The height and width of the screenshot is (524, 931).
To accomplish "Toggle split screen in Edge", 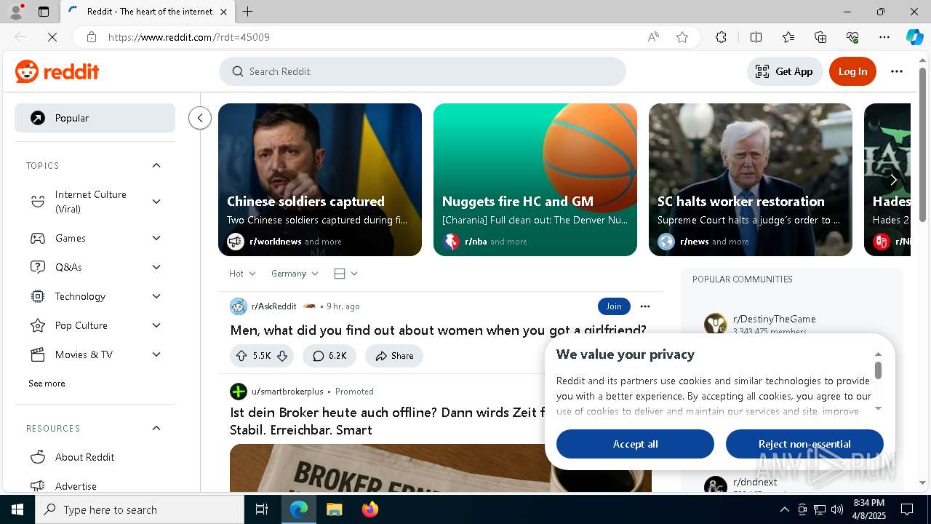I will pyautogui.click(x=756, y=37).
